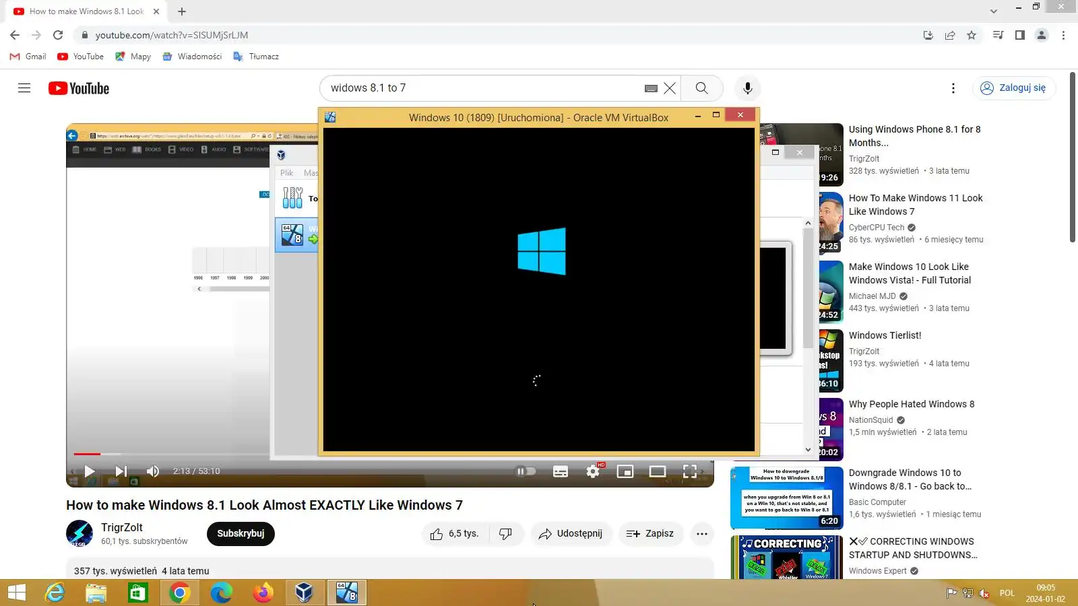Toggle theater mode

click(658, 471)
